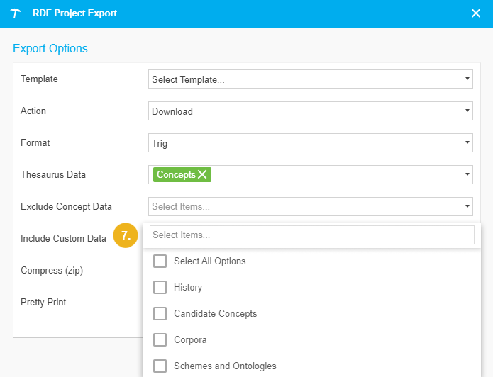Click the Select Items search field
Image resolution: width=493 pixels, height=377 pixels.
coord(311,235)
